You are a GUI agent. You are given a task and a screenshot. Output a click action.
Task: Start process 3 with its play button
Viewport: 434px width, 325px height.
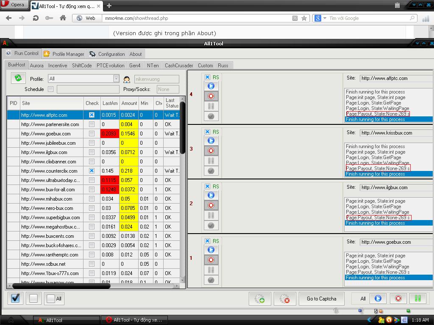(211, 140)
